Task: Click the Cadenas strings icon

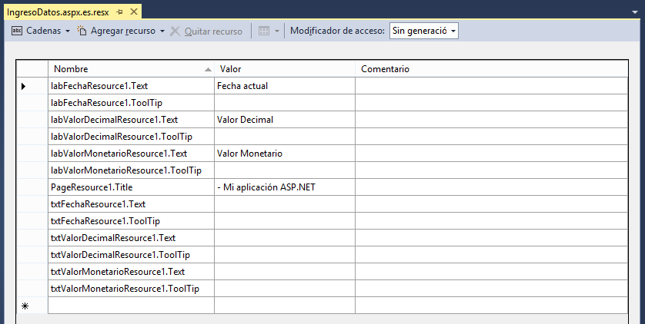Action: (17, 31)
